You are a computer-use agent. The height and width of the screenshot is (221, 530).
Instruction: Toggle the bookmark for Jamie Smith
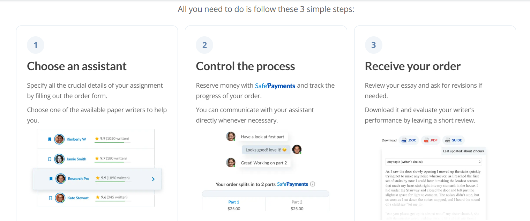(50, 159)
